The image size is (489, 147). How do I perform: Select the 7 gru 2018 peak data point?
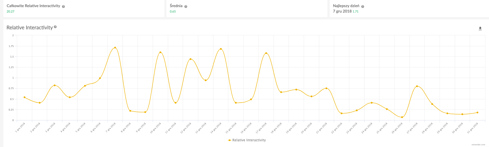(115, 48)
